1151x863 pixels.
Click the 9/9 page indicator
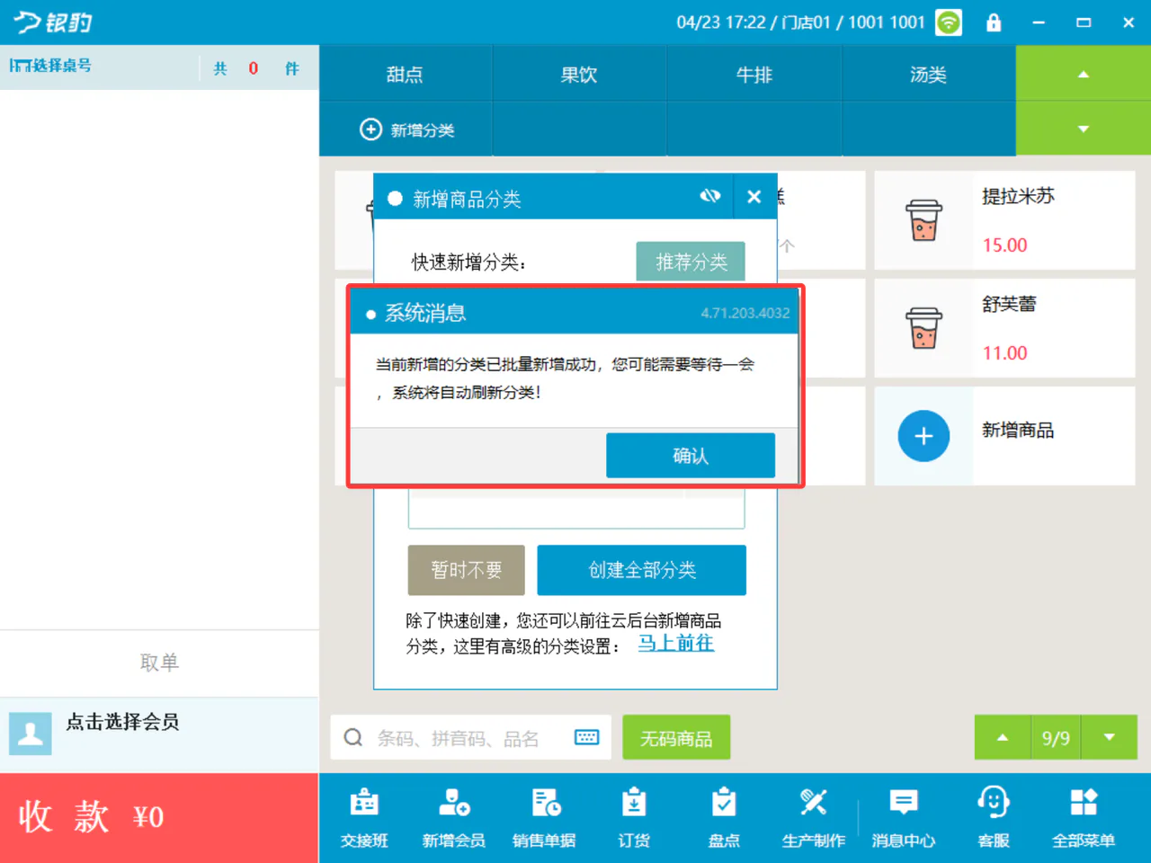[x=1056, y=738]
